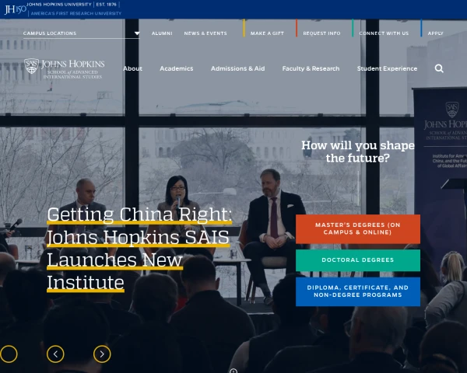Open the search magnifier icon
Viewport: 467px width, 373px height.
pyautogui.click(x=439, y=68)
